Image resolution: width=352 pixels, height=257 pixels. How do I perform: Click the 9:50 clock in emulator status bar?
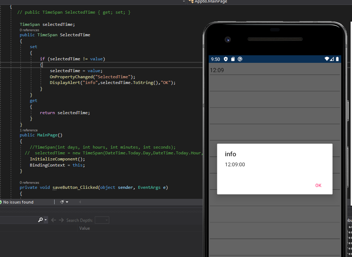coord(216,59)
